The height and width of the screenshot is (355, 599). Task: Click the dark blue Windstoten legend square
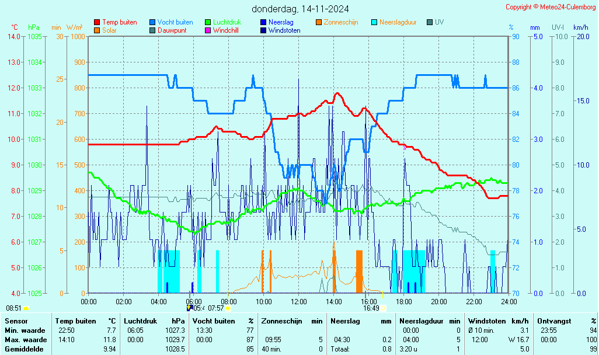263,30
